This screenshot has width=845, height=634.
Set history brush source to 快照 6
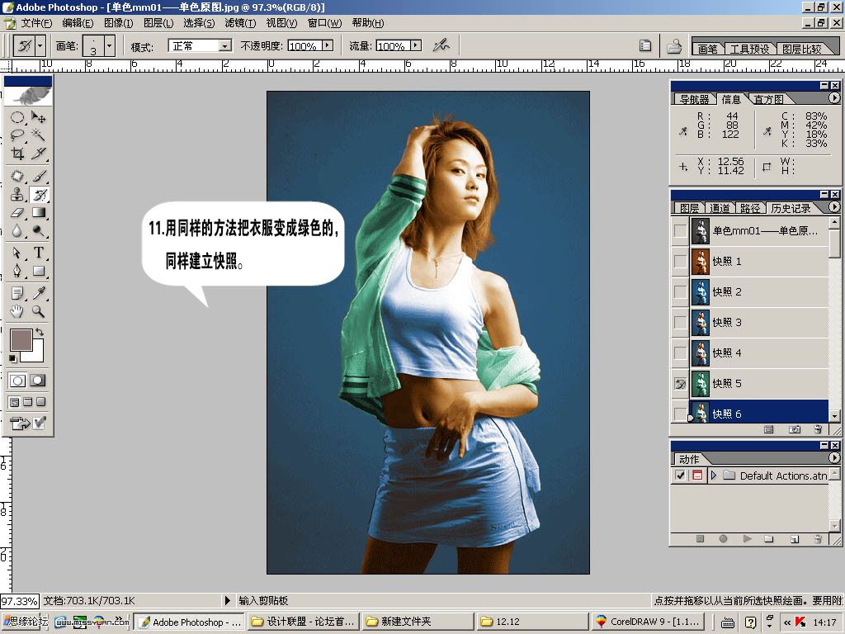(681, 414)
